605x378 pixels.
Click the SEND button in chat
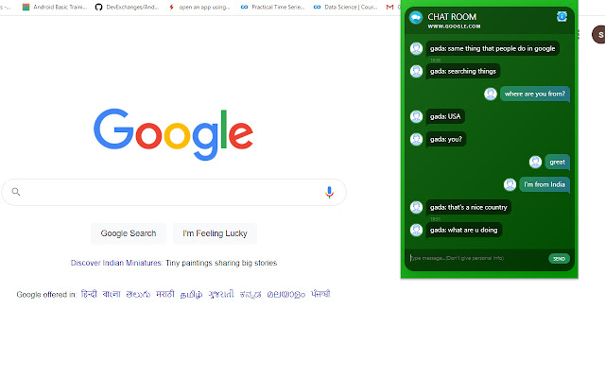[x=559, y=258]
